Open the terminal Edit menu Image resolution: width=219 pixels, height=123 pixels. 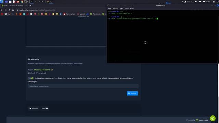pyautogui.click(x=121, y=9)
